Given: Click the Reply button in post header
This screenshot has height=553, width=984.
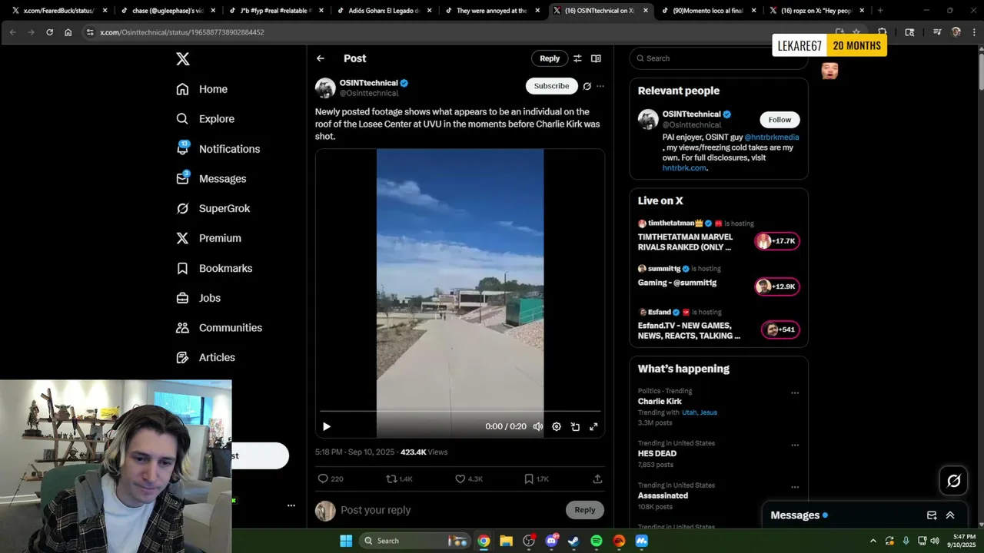Looking at the screenshot, I should 550,58.
